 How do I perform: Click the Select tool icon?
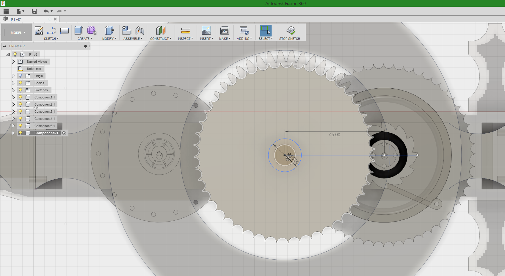[266, 30]
